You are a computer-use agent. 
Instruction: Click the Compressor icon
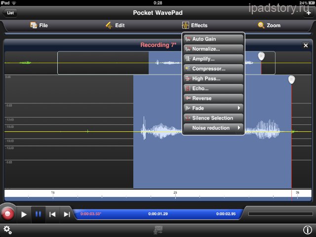click(188, 69)
